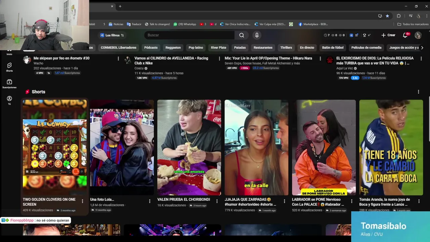This screenshot has width=430, height=242.
Task: Select the Patadas filter chip
Action: [x=240, y=48]
